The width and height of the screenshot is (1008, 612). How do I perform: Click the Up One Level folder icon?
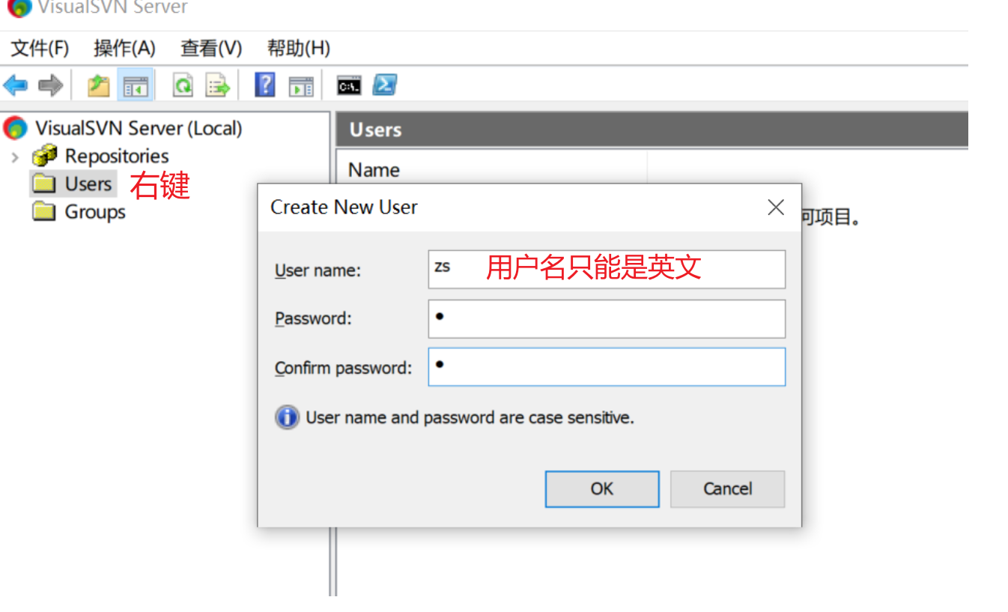pos(98,85)
